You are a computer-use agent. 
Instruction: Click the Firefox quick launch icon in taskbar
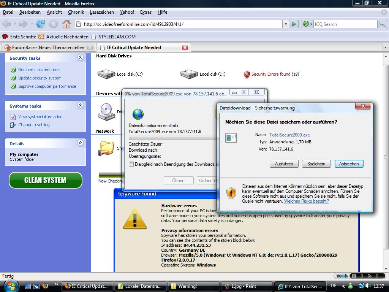pos(45,286)
